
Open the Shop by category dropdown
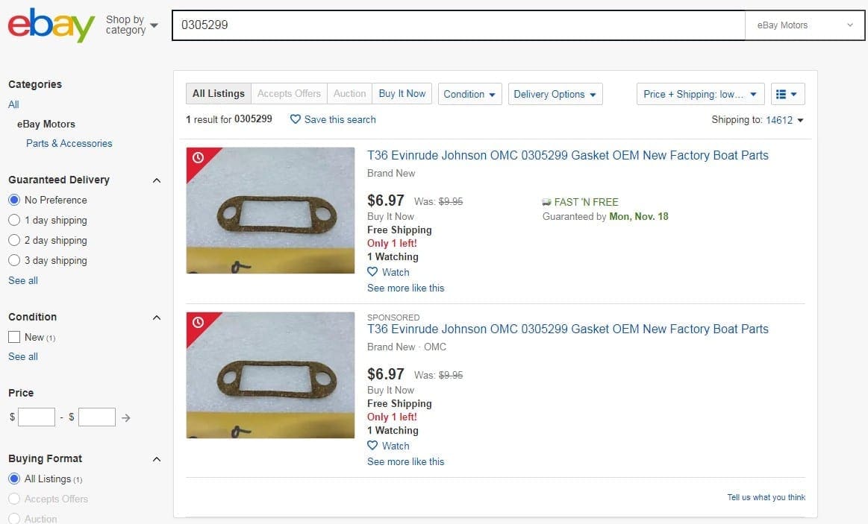click(132, 25)
